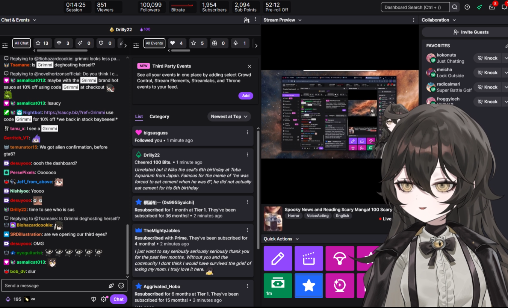This screenshot has width=508, height=308.
Task: Open chat settings gear icon
Action: [x=104, y=299]
